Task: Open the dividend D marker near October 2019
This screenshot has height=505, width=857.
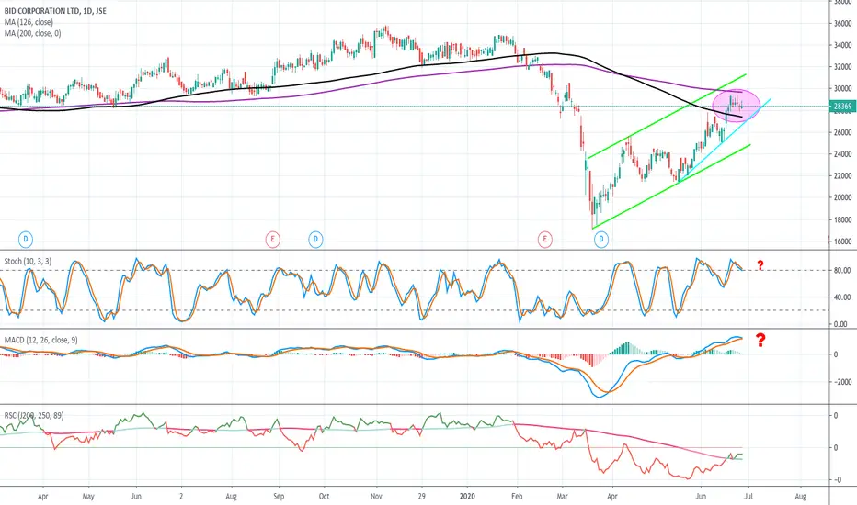Action: click(315, 239)
